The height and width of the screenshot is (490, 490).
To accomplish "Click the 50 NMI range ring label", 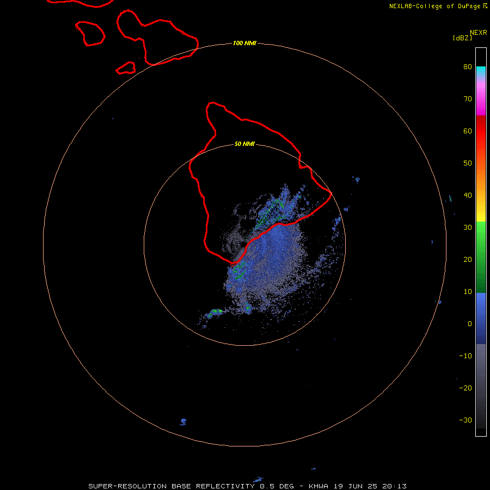I will (244, 144).
